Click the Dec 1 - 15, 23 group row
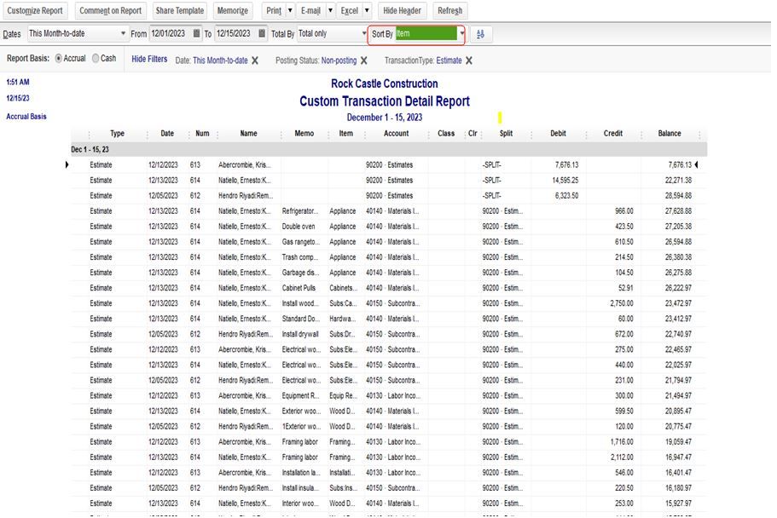The width and height of the screenshot is (777, 518). (x=389, y=150)
